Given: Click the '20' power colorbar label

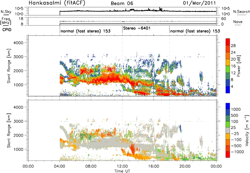Looking at the screenshot, I should tap(233, 59).
